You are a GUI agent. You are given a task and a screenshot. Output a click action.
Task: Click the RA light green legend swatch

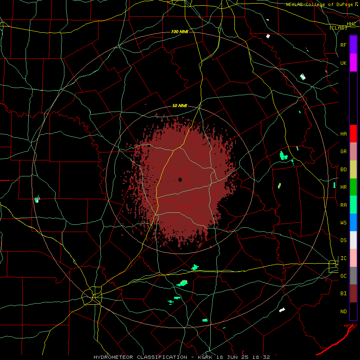(x=353, y=205)
